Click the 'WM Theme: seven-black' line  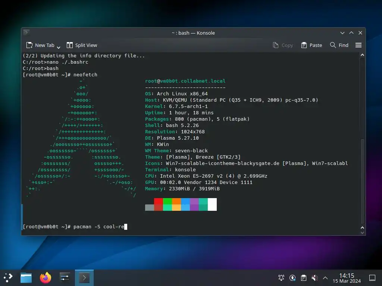tap(176, 150)
